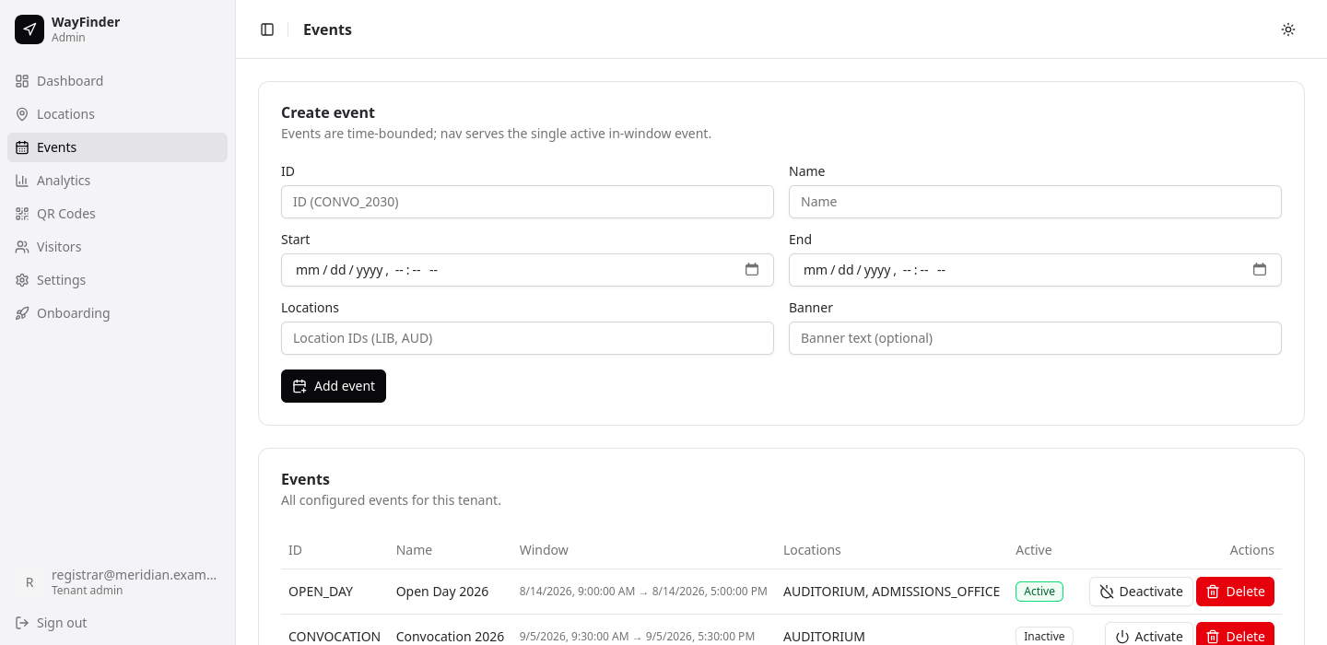Delete the OPEN_DAY event
The image size is (1327, 645).
pos(1235,592)
